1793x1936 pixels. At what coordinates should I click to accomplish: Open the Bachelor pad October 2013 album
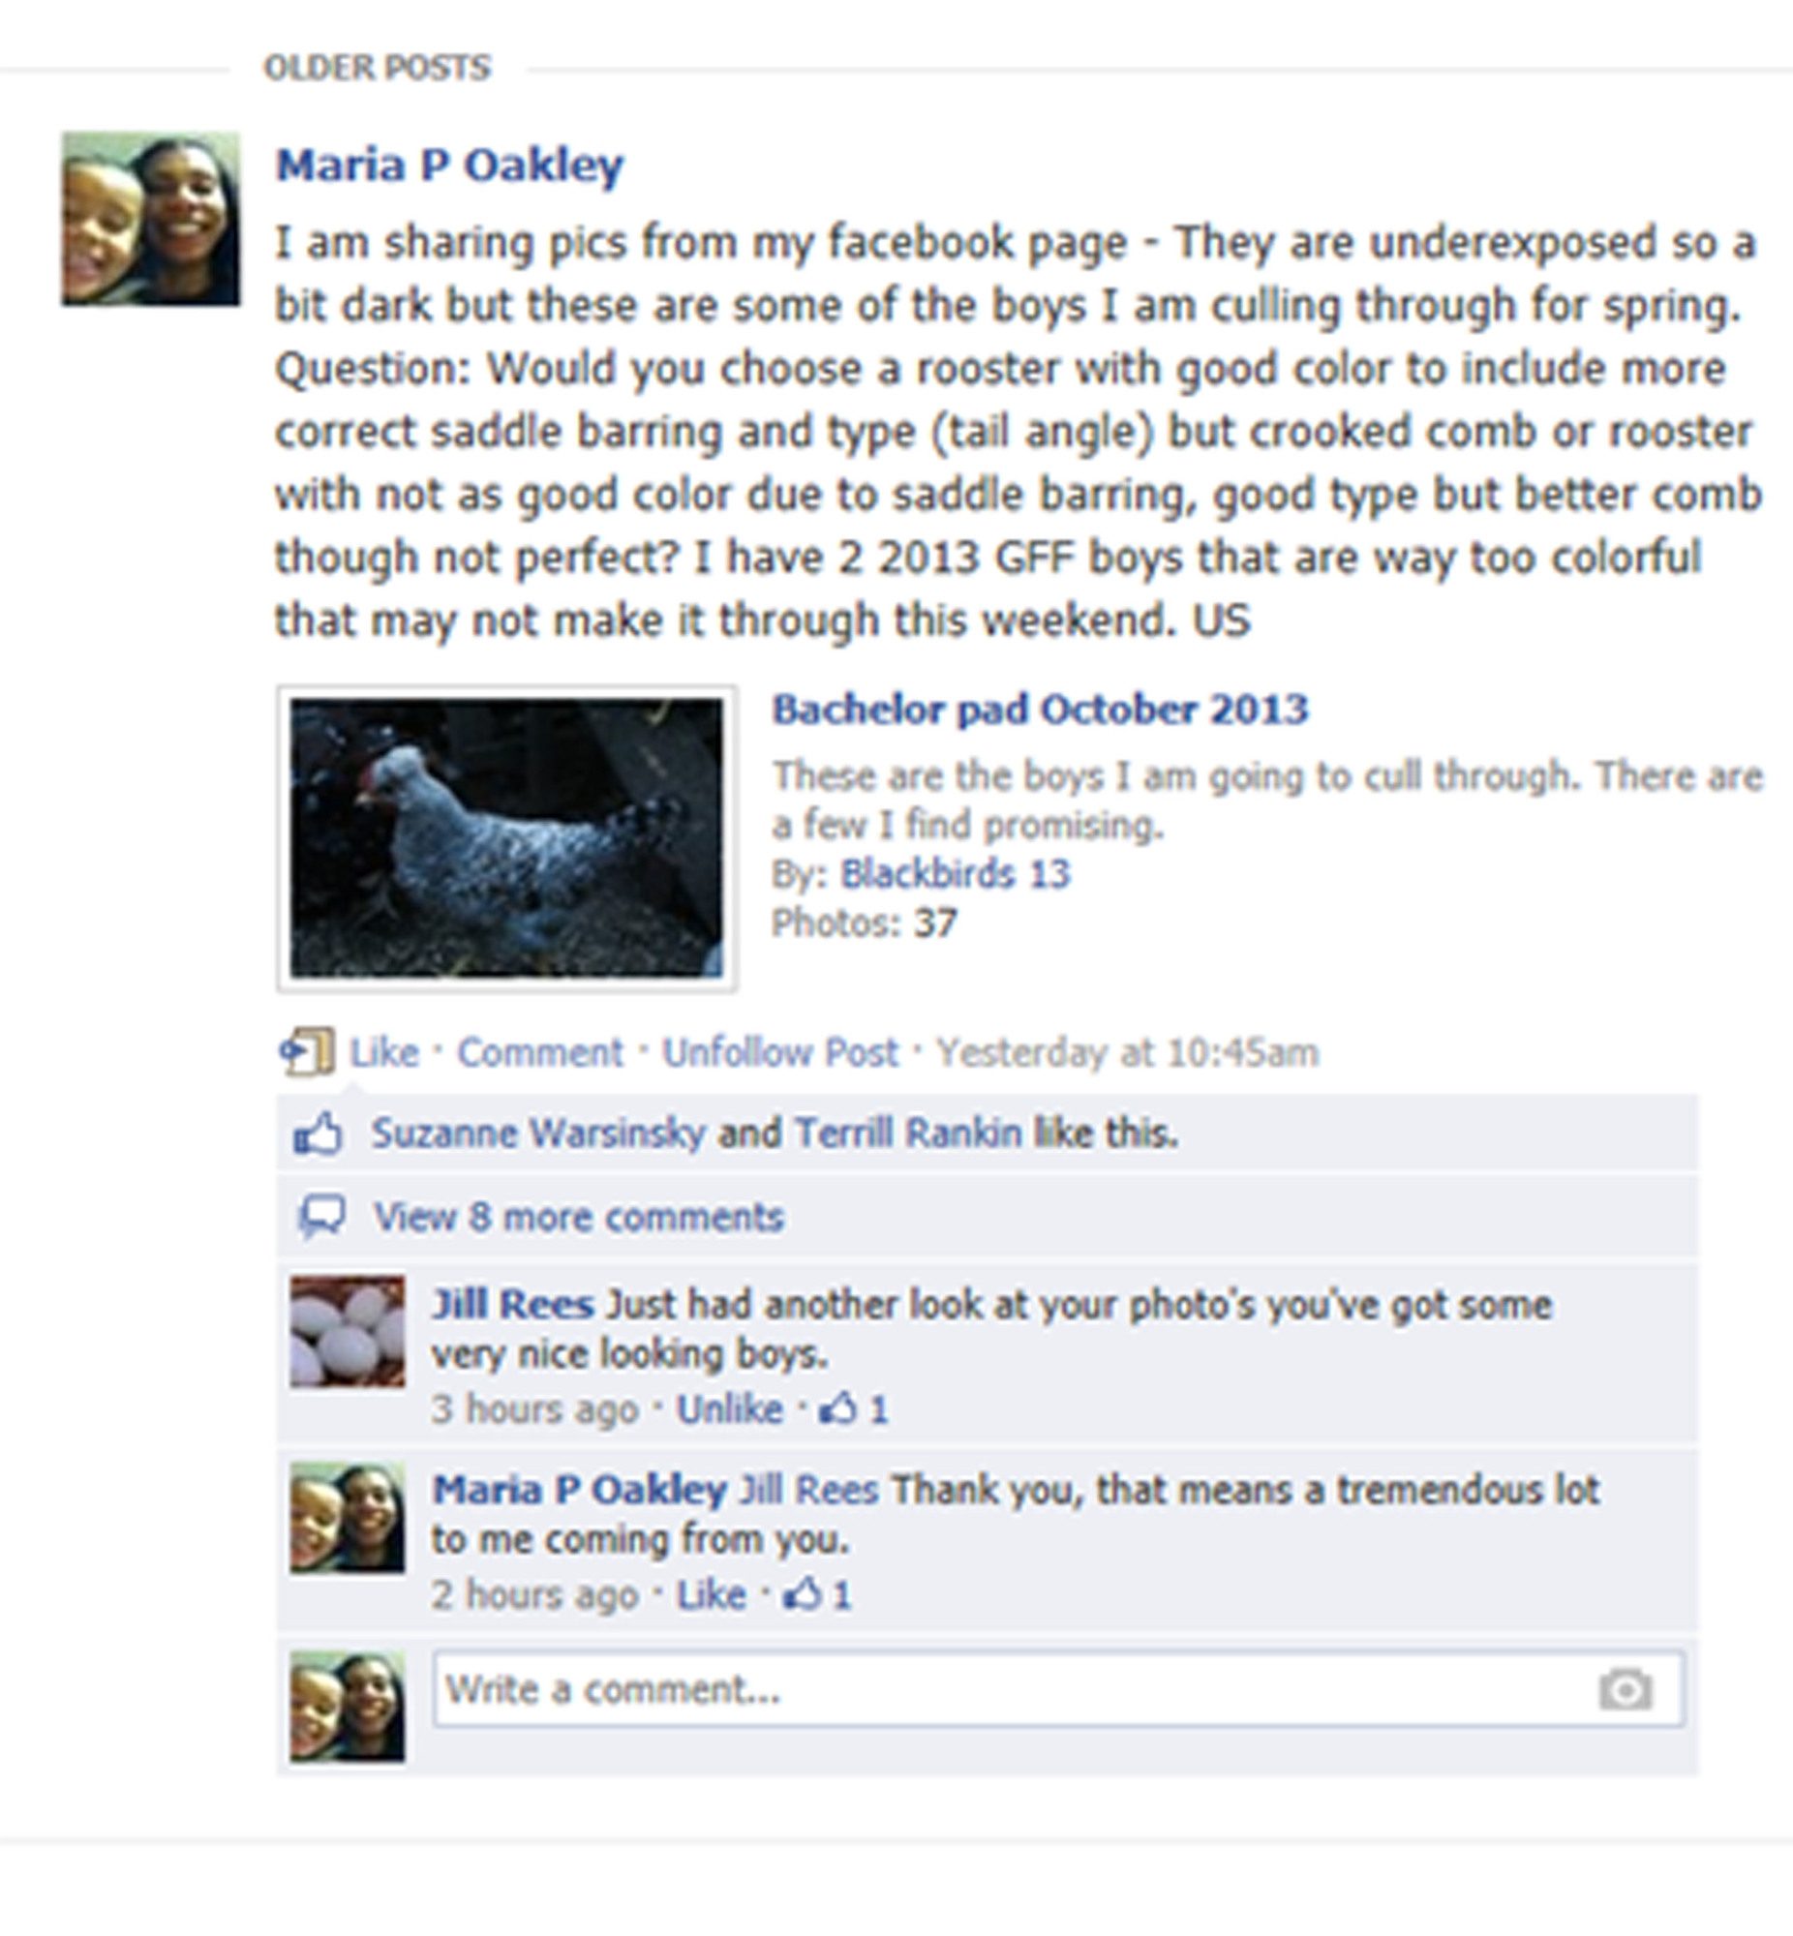tap(1040, 710)
